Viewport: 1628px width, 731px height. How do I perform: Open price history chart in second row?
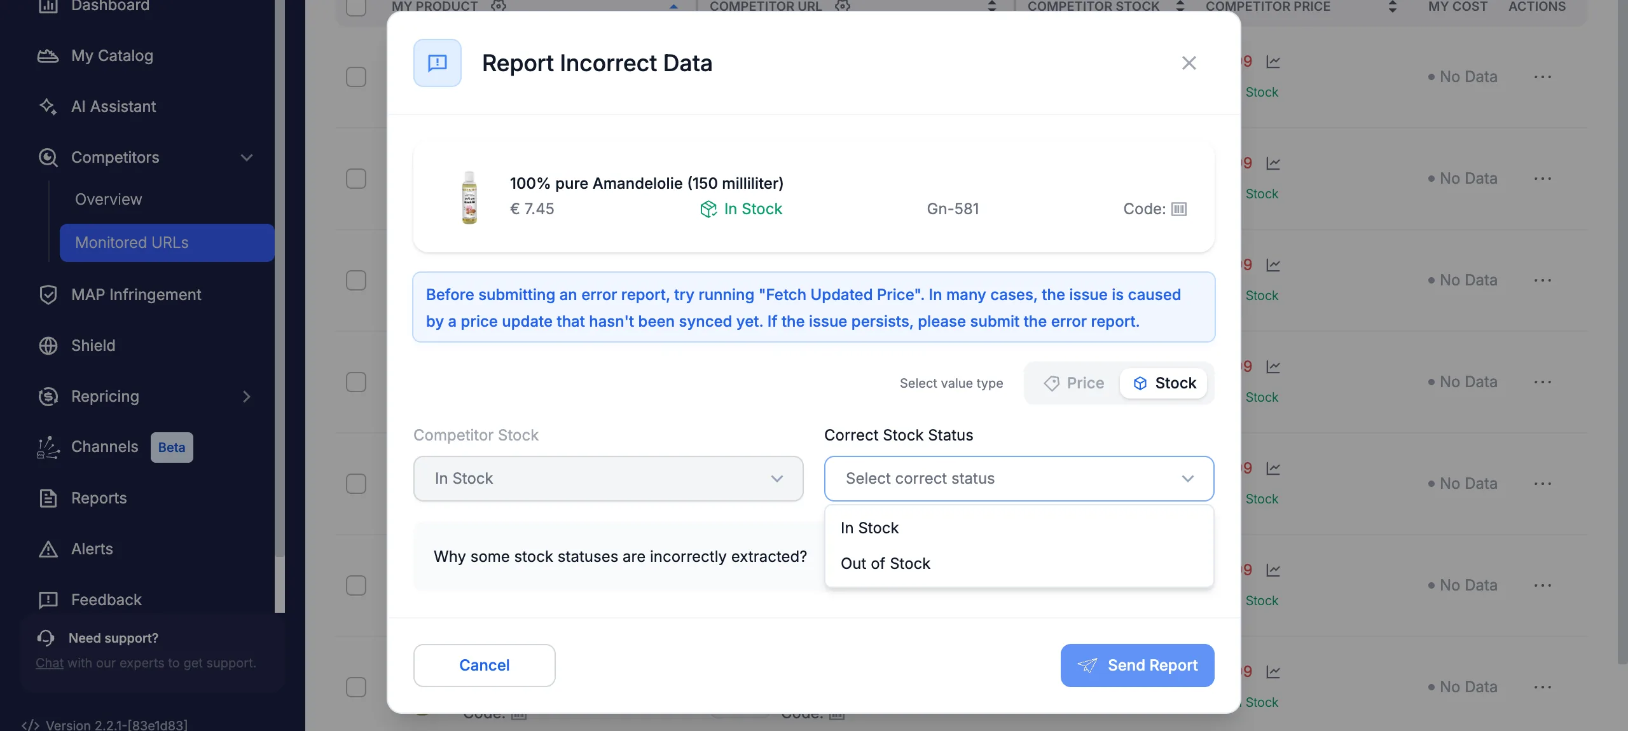1273,163
